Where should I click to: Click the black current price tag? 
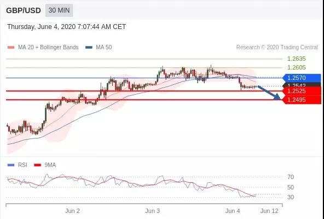(302, 85)
